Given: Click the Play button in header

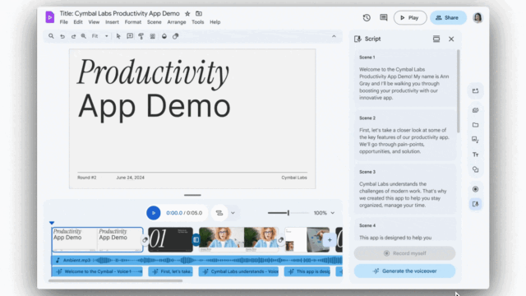Looking at the screenshot, I should point(410,18).
